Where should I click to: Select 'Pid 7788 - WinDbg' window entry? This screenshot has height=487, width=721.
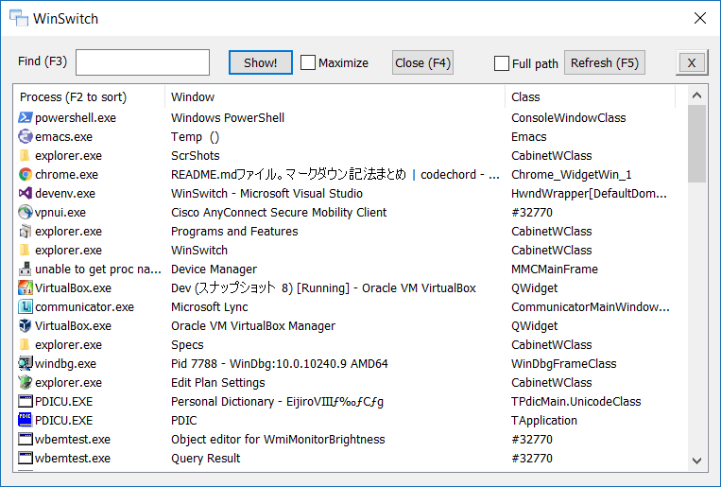[x=280, y=363]
